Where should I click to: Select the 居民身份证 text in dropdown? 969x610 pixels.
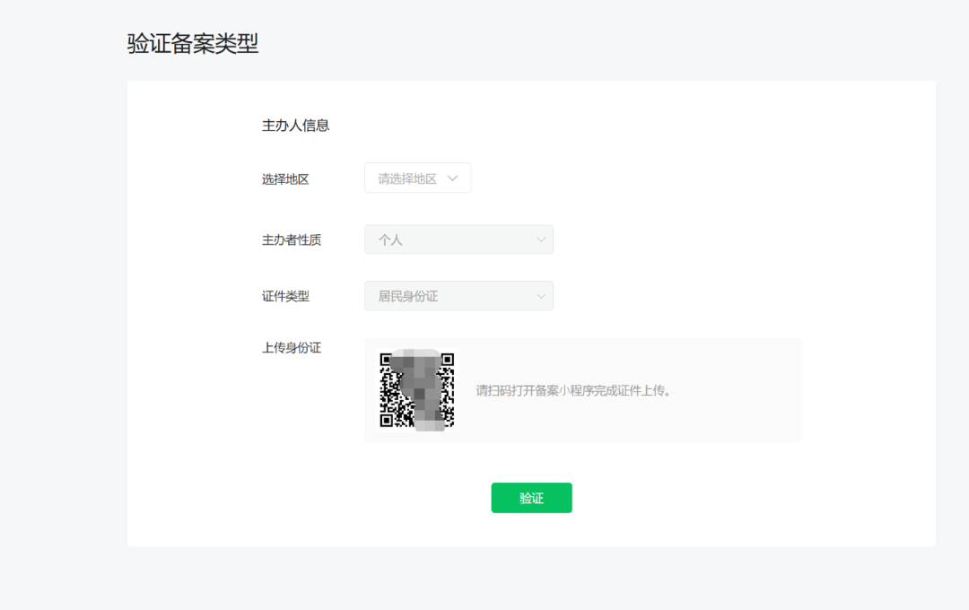pos(408,297)
